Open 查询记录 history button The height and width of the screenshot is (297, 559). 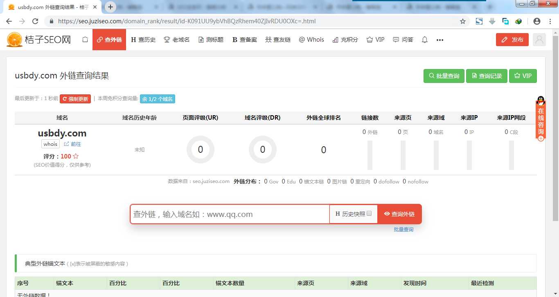tap(487, 76)
